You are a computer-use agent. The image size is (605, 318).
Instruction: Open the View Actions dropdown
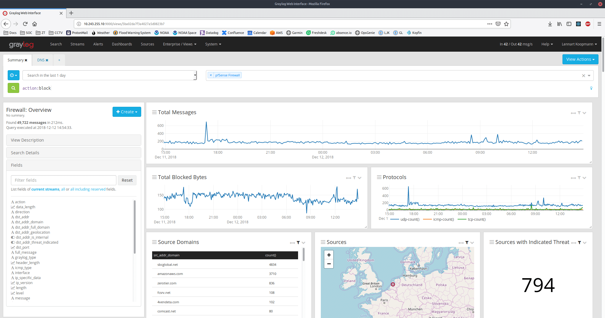click(x=580, y=59)
